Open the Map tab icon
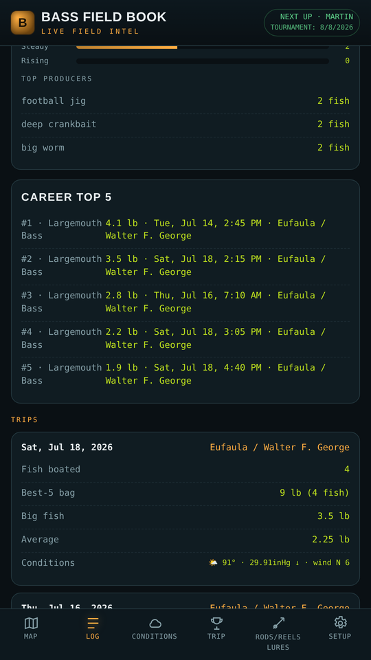This screenshot has height=660, width=371. 31,623
